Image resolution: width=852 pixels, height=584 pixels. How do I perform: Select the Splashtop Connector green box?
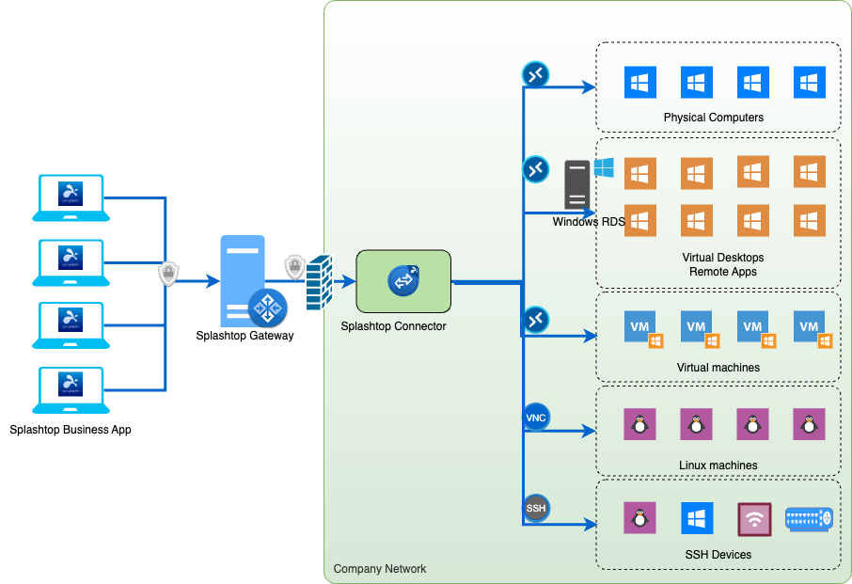(403, 281)
